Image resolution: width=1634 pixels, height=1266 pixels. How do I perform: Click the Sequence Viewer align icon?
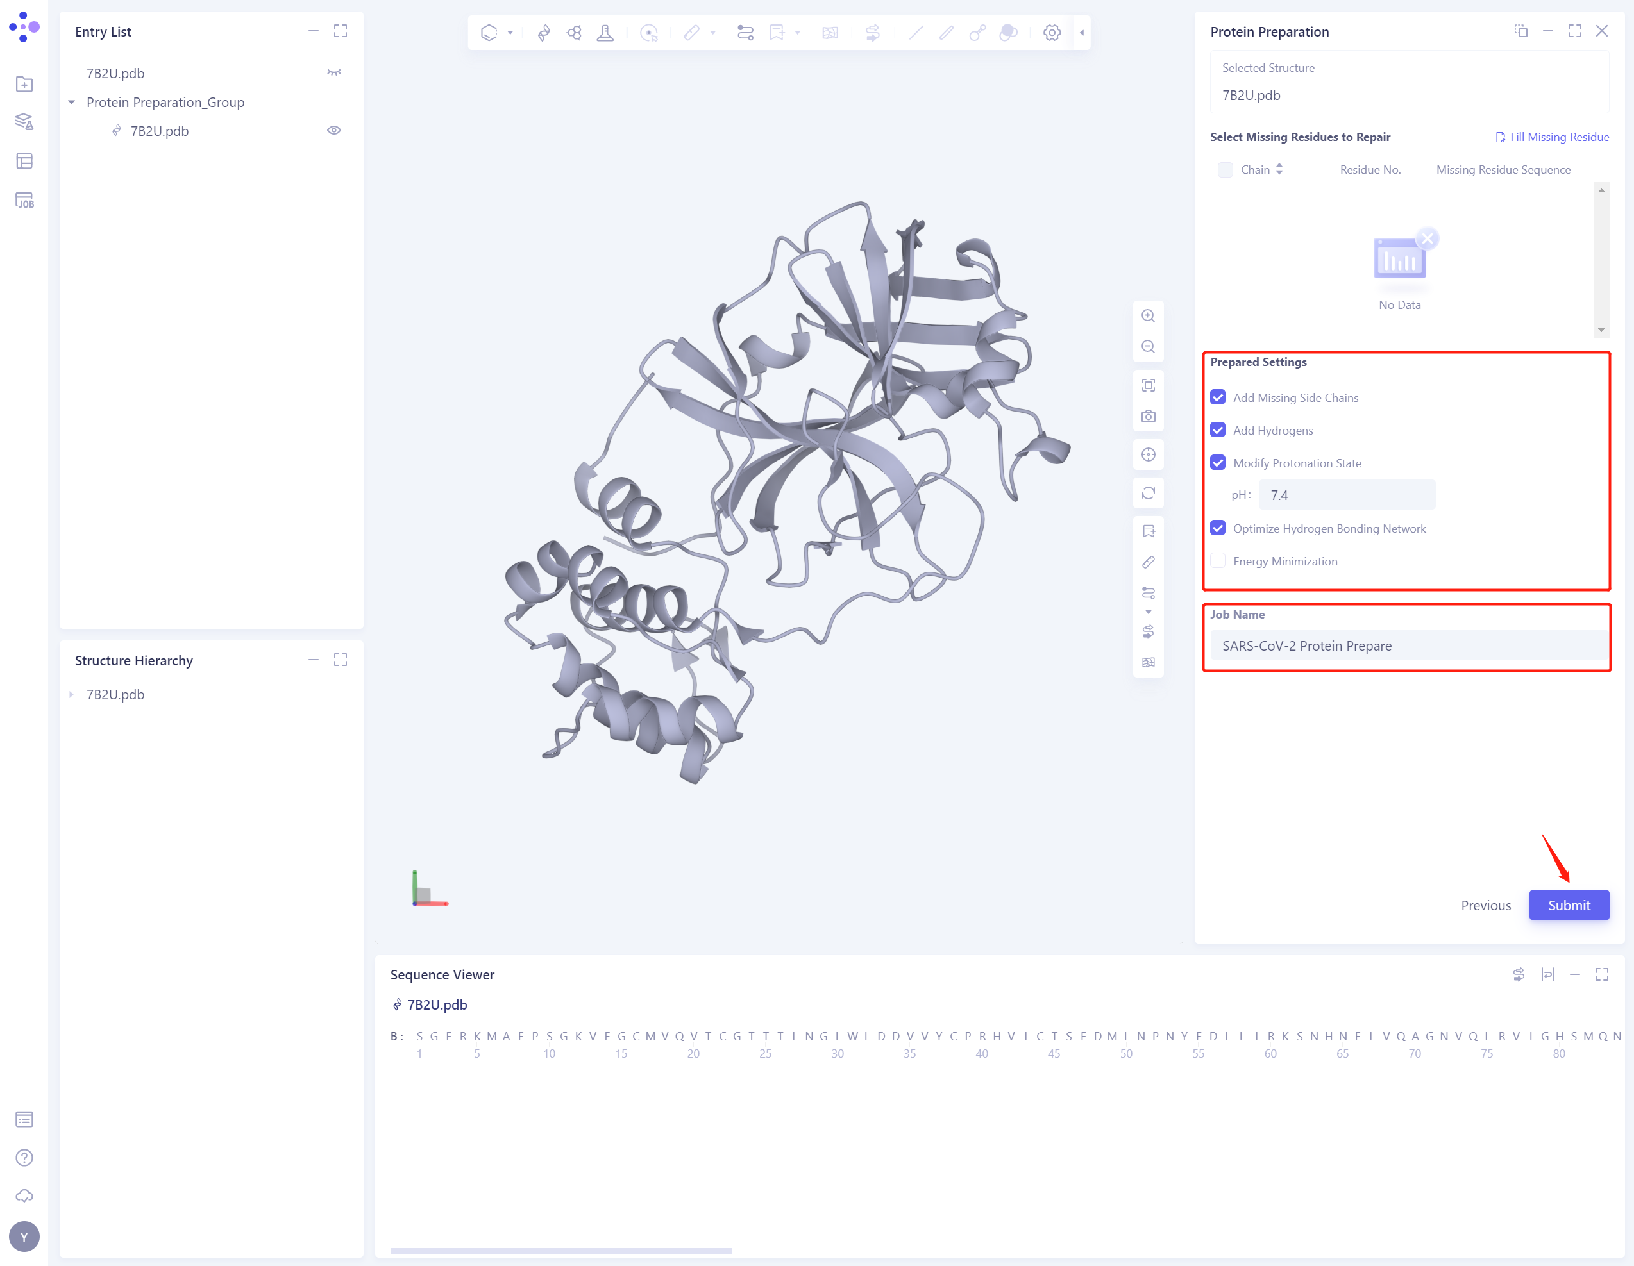(x=1548, y=974)
